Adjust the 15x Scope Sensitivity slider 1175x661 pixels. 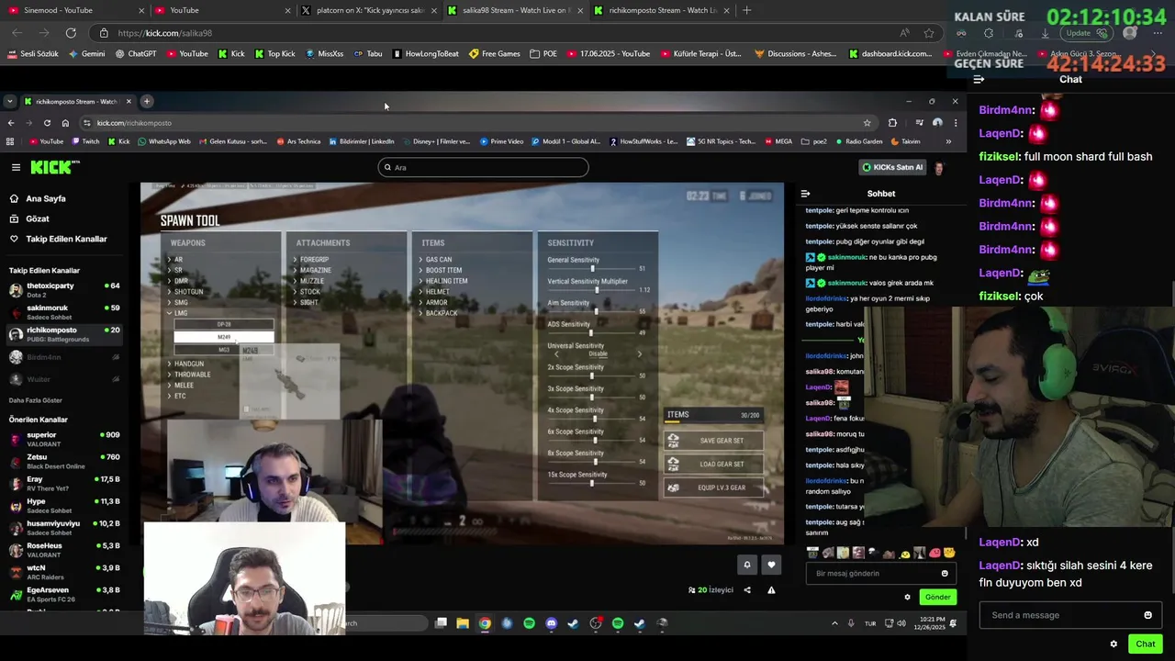point(593,483)
